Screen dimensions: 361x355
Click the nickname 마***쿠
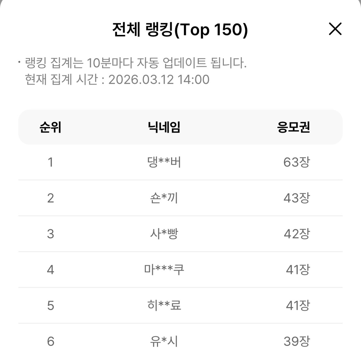point(164,270)
